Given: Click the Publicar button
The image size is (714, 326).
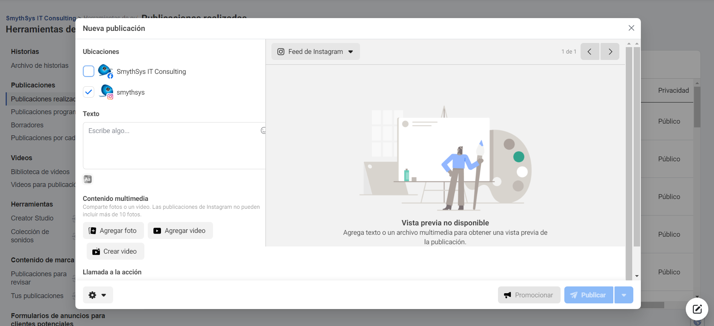Looking at the screenshot, I should pos(588,295).
